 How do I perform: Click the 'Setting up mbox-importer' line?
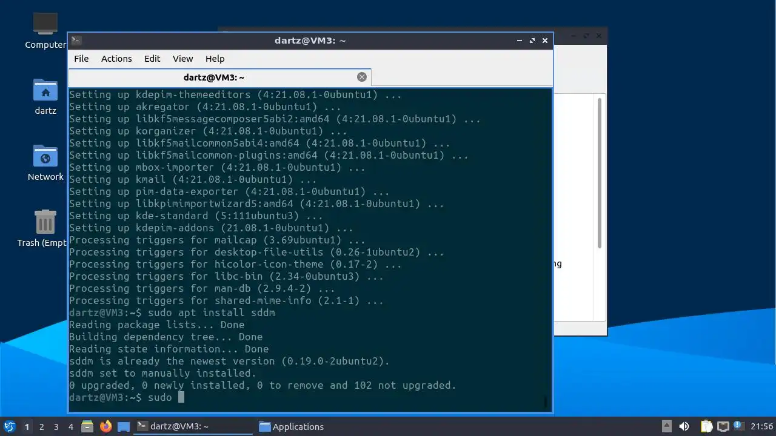[217, 167]
